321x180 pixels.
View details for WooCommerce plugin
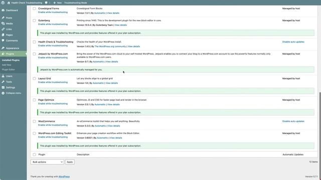tap(114, 126)
